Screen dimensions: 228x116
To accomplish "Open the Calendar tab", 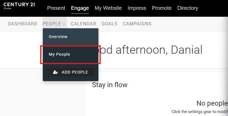I will point(83,24).
